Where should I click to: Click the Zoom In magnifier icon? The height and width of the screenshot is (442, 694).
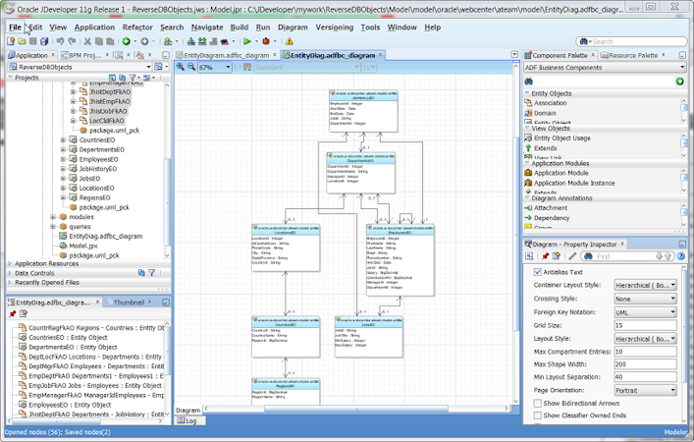(180, 68)
